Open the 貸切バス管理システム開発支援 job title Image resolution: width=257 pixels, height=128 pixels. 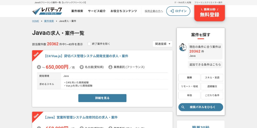(x=86, y=56)
